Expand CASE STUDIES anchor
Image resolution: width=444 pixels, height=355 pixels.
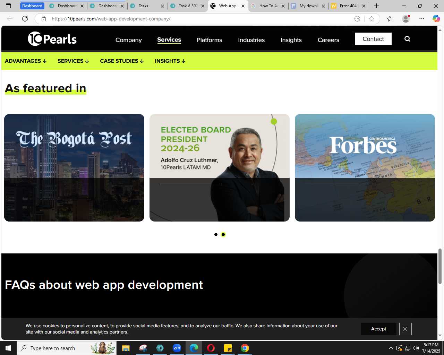tap(122, 61)
